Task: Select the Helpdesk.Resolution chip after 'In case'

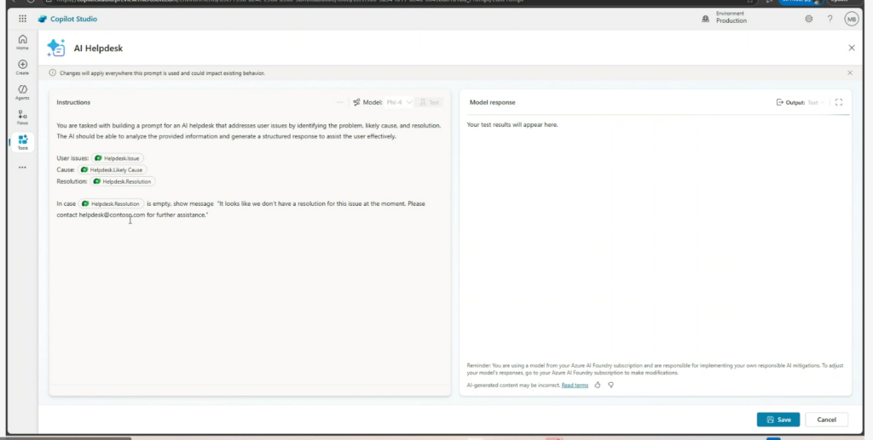Action: point(112,203)
